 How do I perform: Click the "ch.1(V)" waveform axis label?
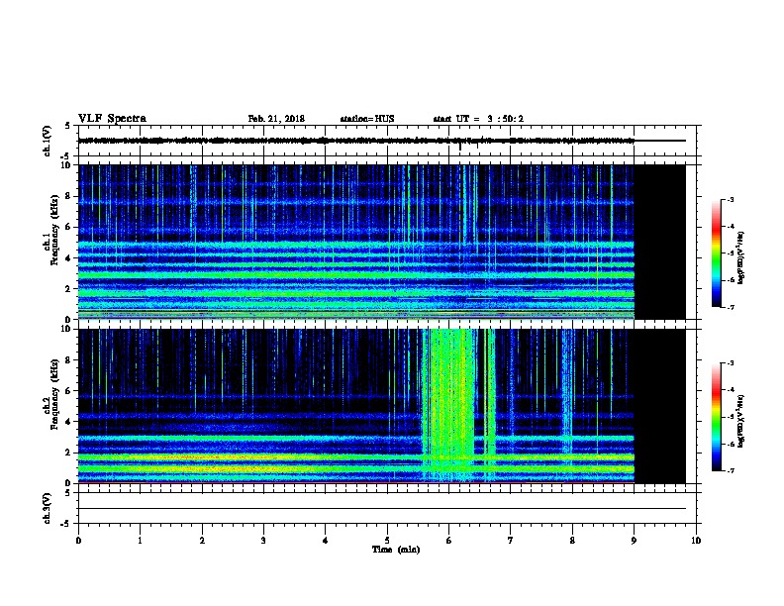[x=47, y=141]
